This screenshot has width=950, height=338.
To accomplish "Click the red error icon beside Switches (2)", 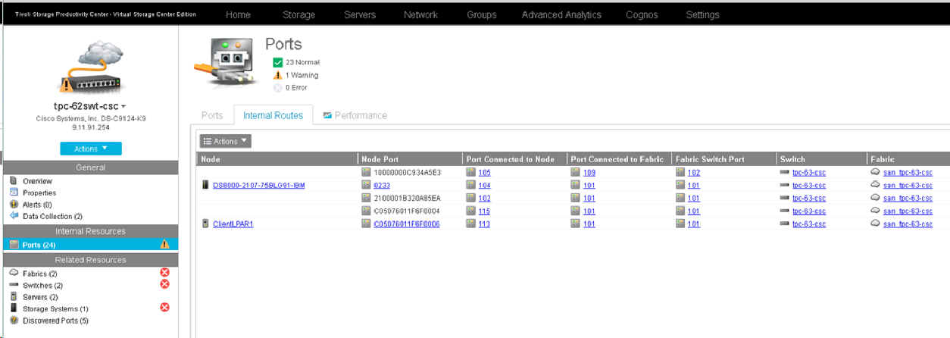I will pyautogui.click(x=164, y=284).
